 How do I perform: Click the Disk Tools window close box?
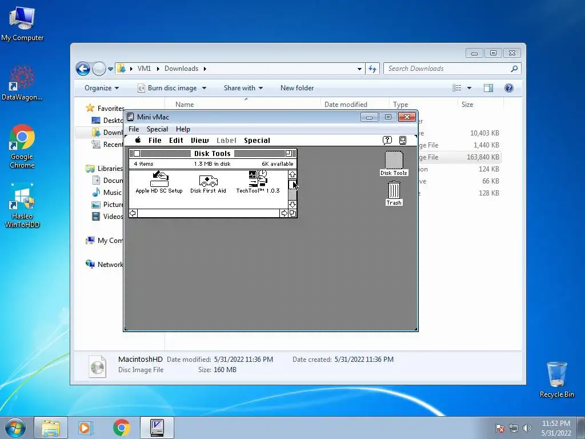137,153
